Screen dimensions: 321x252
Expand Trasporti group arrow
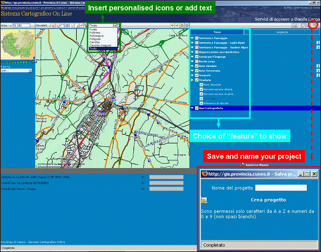coord(192,75)
